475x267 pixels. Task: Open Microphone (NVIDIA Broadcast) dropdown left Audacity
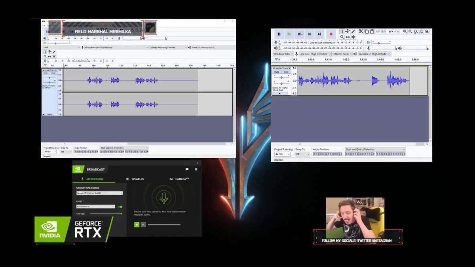point(116,47)
